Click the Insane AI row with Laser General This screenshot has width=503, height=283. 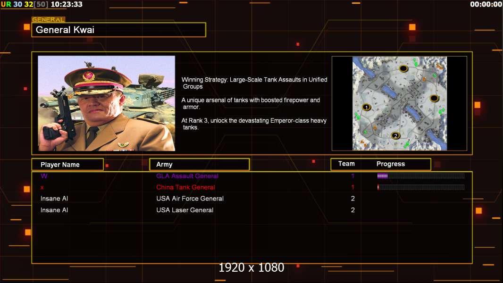pyautogui.click(x=54, y=210)
